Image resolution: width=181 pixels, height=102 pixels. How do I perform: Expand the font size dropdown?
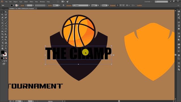click(108, 5)
